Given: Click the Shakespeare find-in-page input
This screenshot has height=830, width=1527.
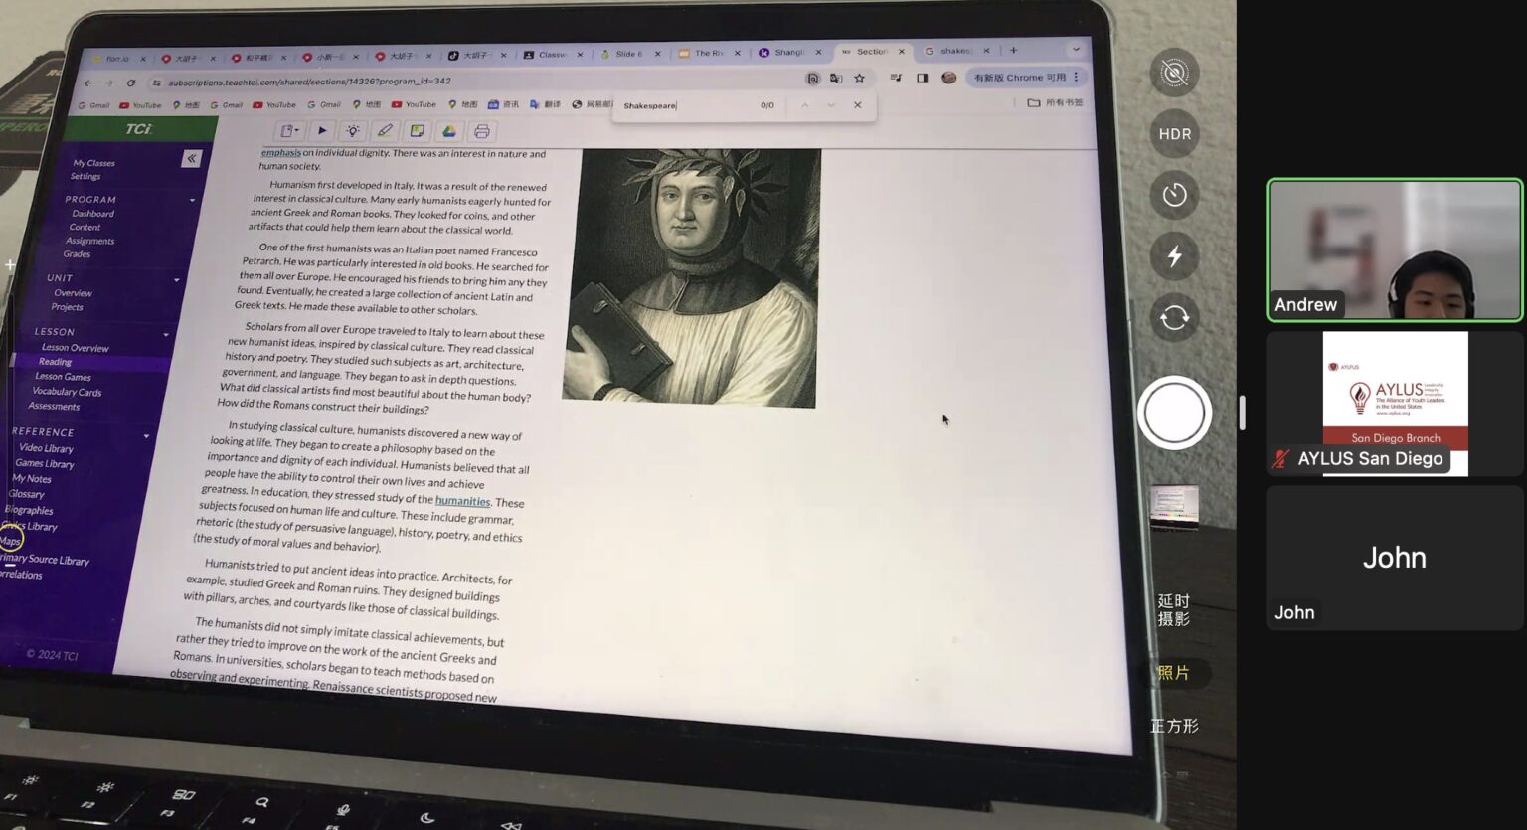Looking at the screenshot, I should click(x=686, y=105).
